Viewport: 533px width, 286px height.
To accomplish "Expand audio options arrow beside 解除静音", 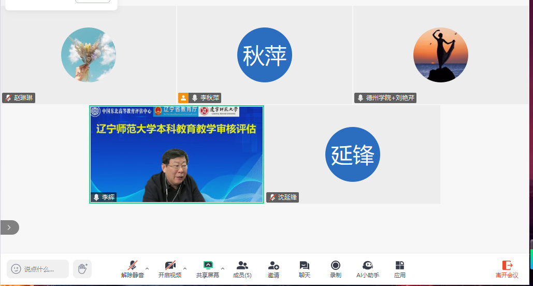I will (x=147, y=268).
